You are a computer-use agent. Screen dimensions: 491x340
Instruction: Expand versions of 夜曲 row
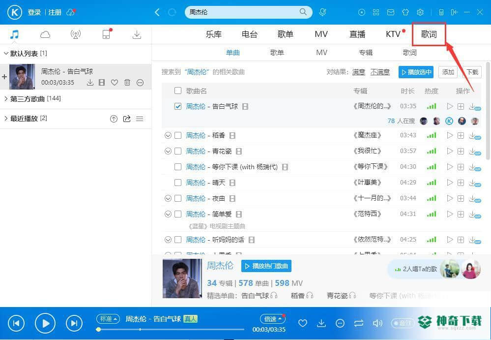click(168, 198)
